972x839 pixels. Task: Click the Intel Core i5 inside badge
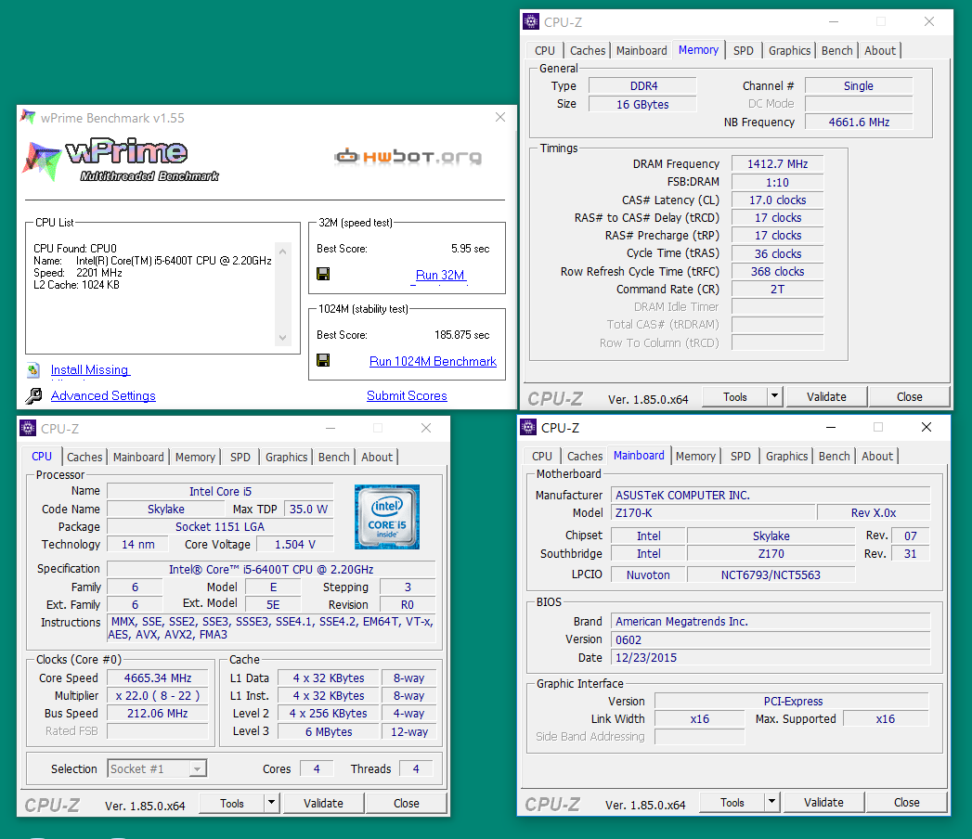coord(387,517)
